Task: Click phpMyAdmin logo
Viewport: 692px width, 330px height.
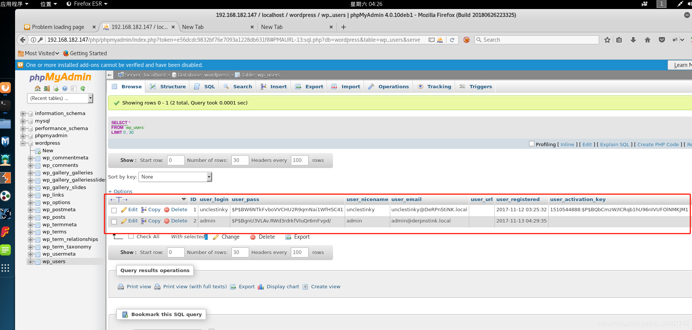Action: coord(60,77)
